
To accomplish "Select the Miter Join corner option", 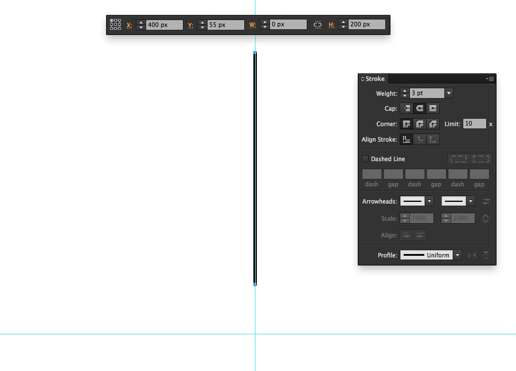I will (x=406, y=123).
